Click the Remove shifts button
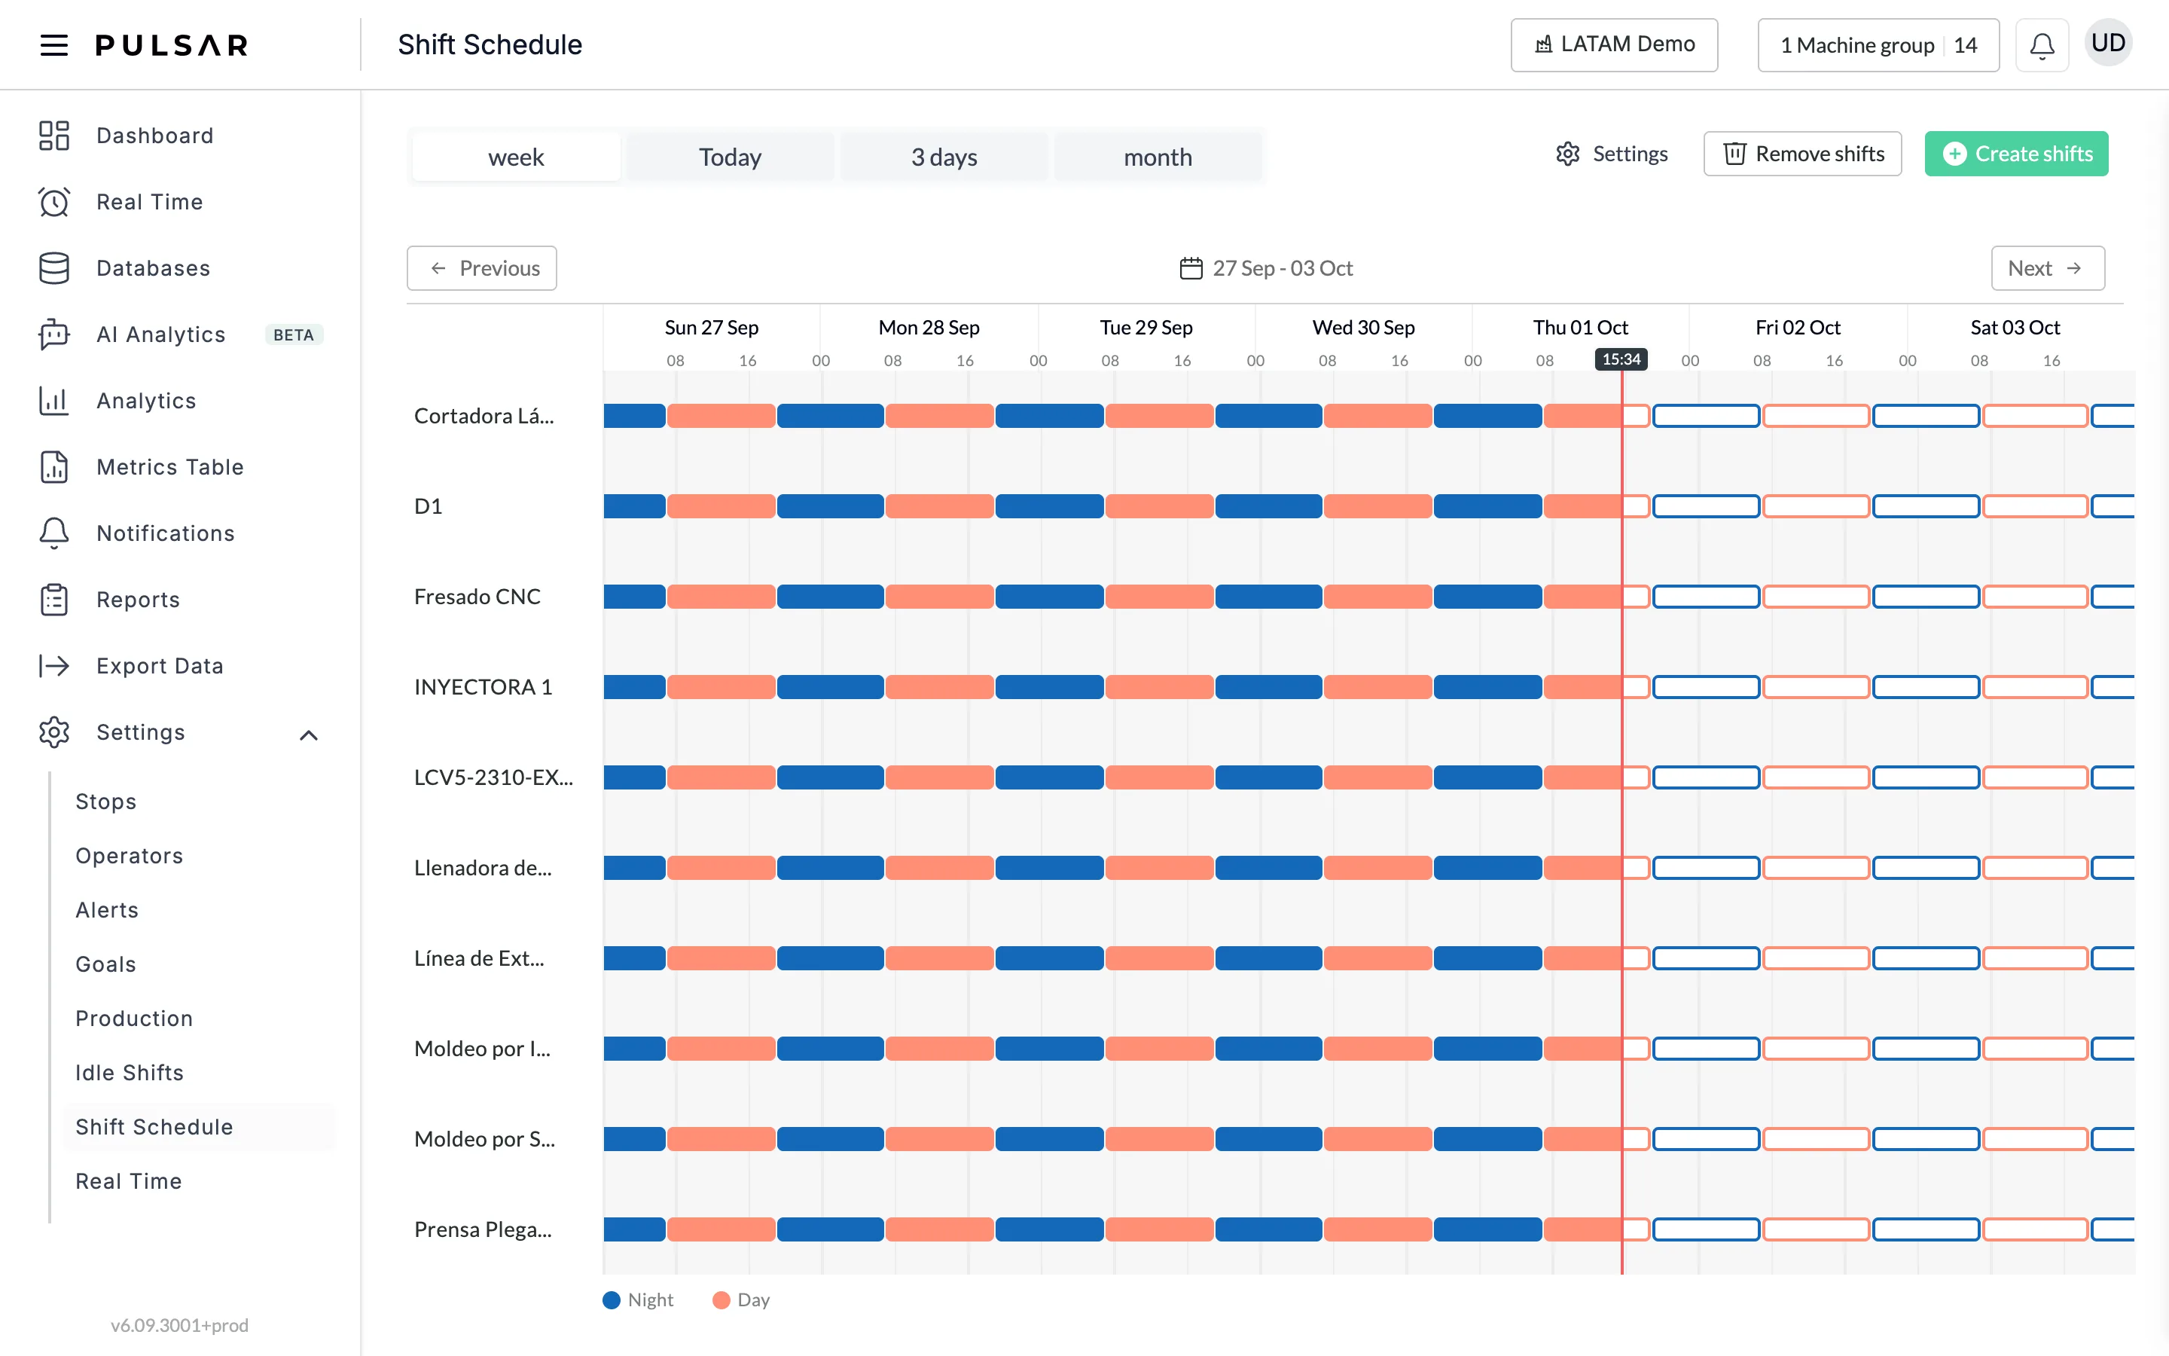The width and height of the screenshot is (2169, 1356). click(1802, 154)
